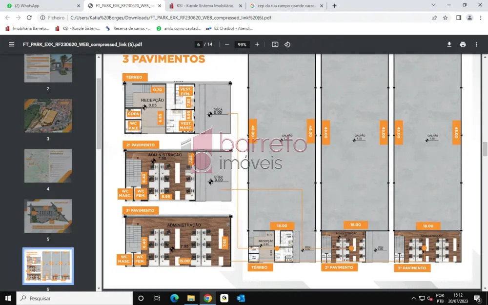Toggle the PDF sidebar menu icon
This screenshot has height=305, width=488.
click(x=11, y=44)
